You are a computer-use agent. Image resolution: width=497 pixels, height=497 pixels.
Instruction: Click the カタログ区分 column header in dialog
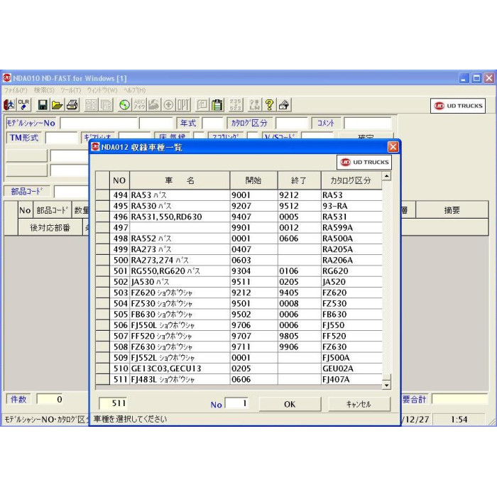click(x=351, y=180)
